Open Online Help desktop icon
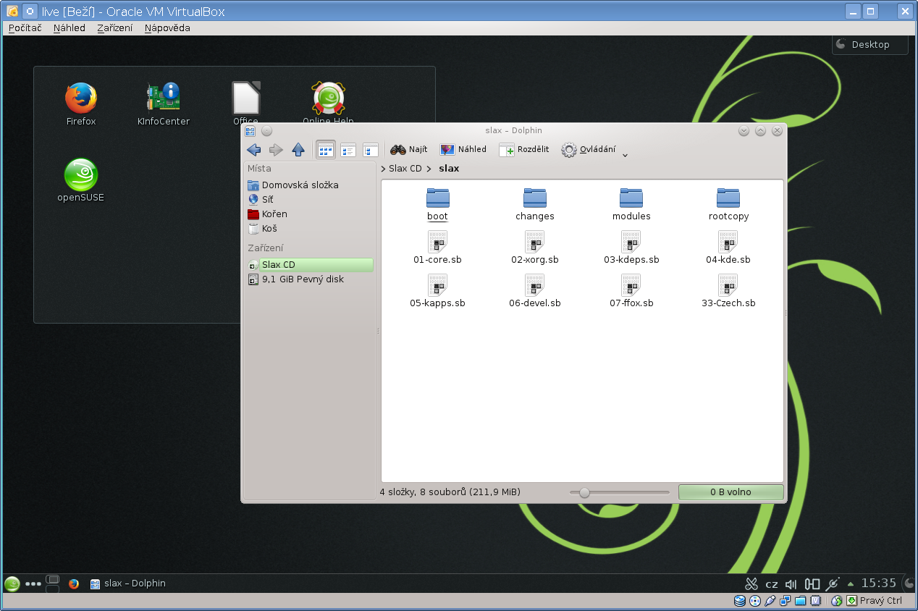This screenshot has height=611, width=918. coord(328,102)
